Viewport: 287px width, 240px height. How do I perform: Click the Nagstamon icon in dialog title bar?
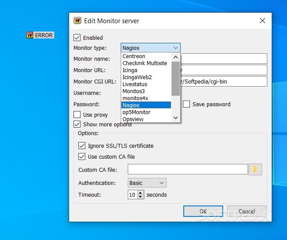pos(77,21)
